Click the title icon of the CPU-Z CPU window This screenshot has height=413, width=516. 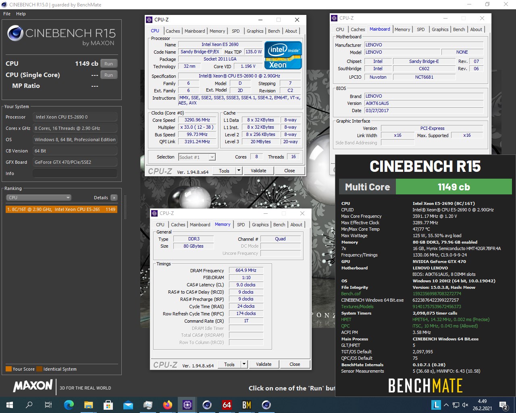(x=149, y=19)
